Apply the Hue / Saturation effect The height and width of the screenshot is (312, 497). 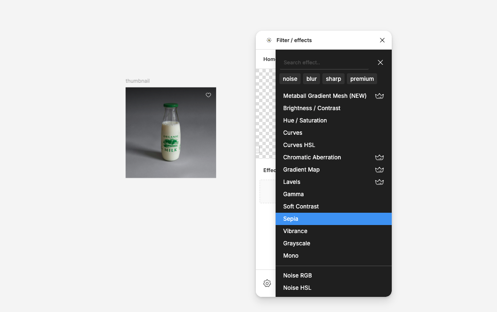(x=305, y=121)
